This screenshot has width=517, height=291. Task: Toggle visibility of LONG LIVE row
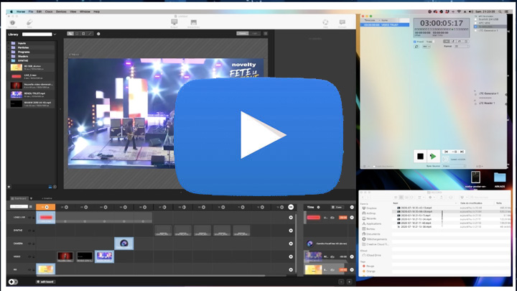(x=29, y=218)
